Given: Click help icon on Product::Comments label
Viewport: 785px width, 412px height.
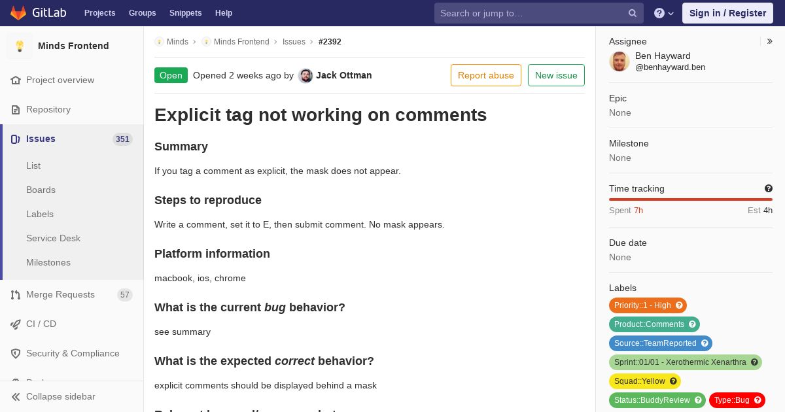Looking at the screenshot, I should tap(692, 324).
